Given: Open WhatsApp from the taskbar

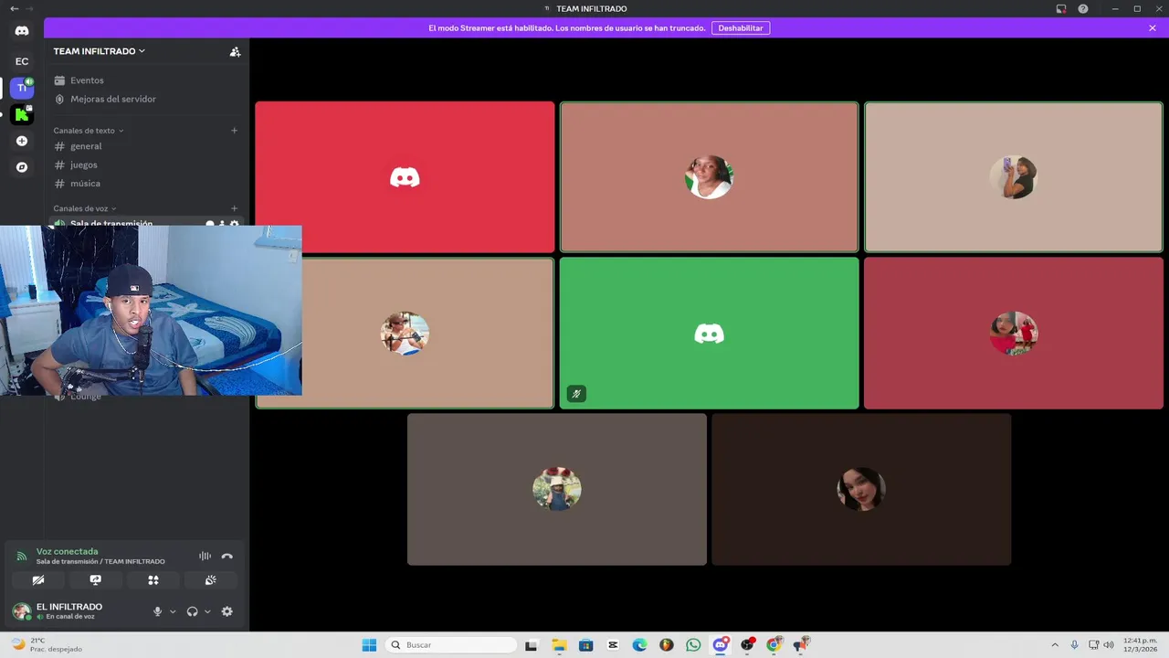Looking at the screenshot, I should coord(693,645).
